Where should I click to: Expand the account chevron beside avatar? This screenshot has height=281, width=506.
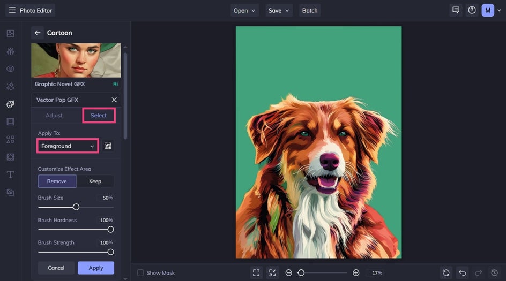click(x=499, y=10)
